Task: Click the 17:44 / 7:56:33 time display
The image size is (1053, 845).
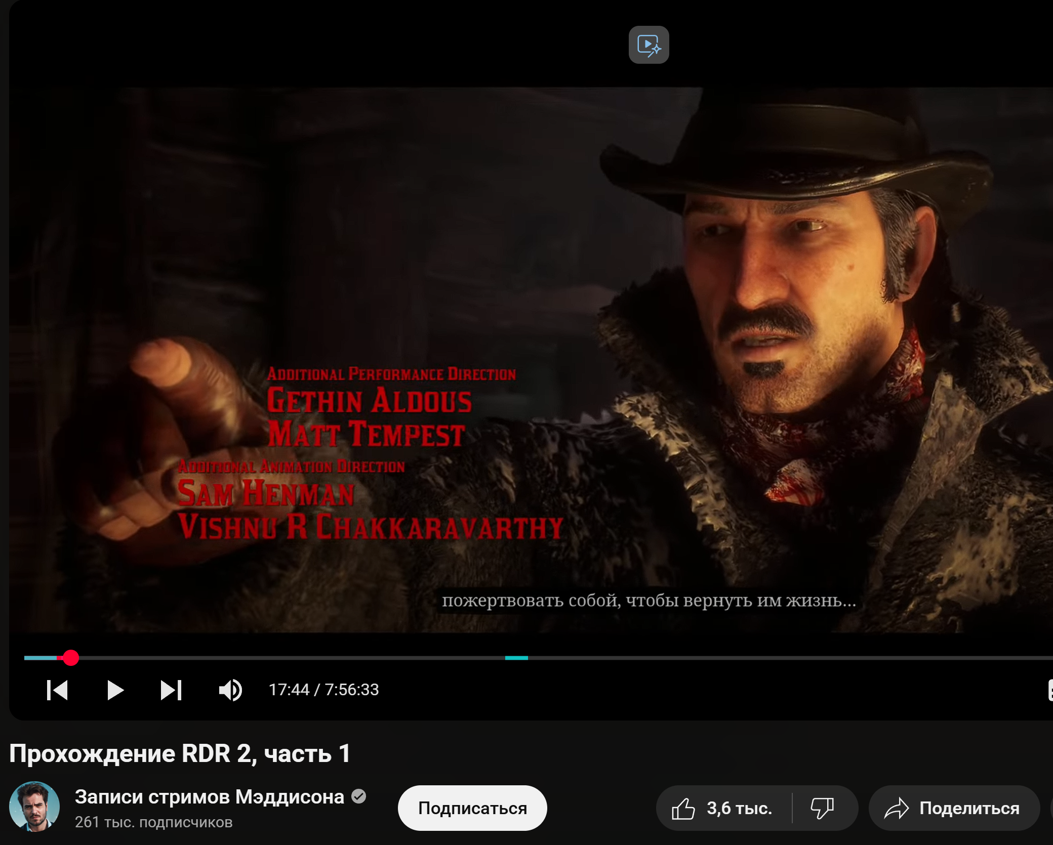Action: pos(323,690)
